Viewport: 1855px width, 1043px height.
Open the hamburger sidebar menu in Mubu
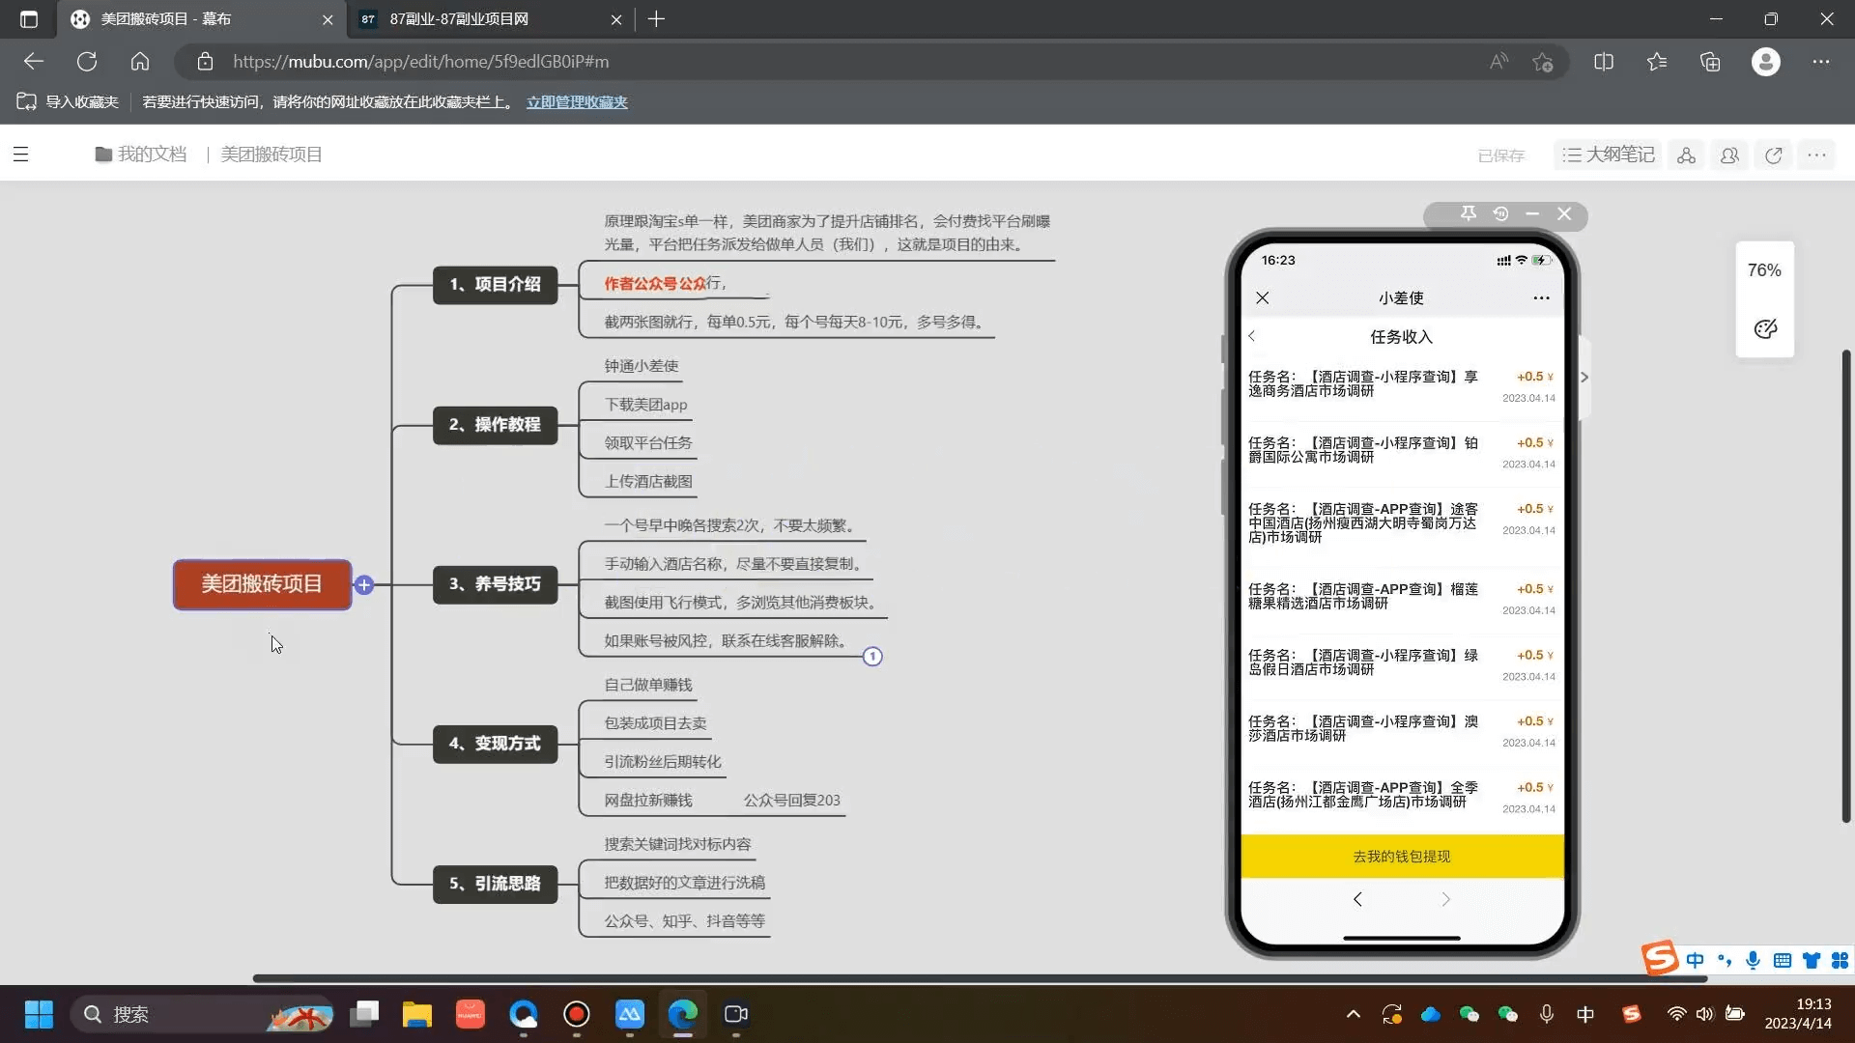pyautogui.click(x=20, y=155)
